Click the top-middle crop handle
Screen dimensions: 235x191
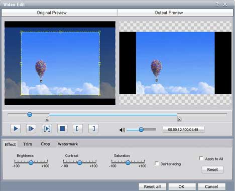(x=60, y=32)
